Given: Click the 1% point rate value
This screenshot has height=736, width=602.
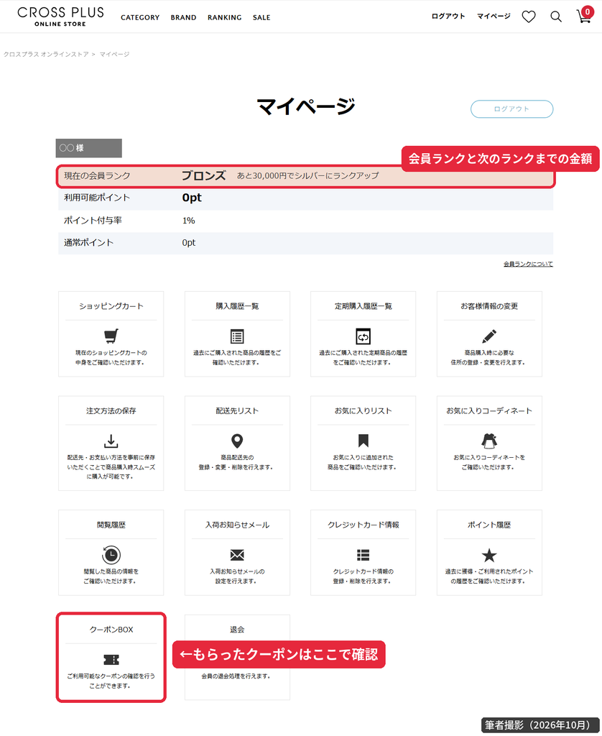Looking at the screenshot, I should tap(189, 220).
